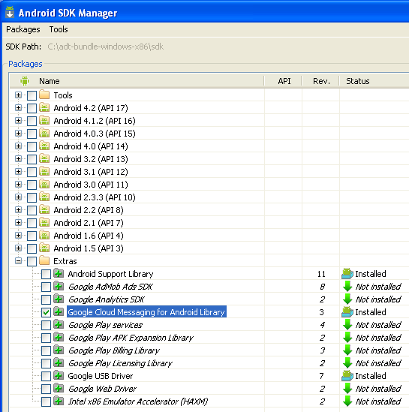Open the Packages menu
Screen dimensions: 409x412
point(23,29)
